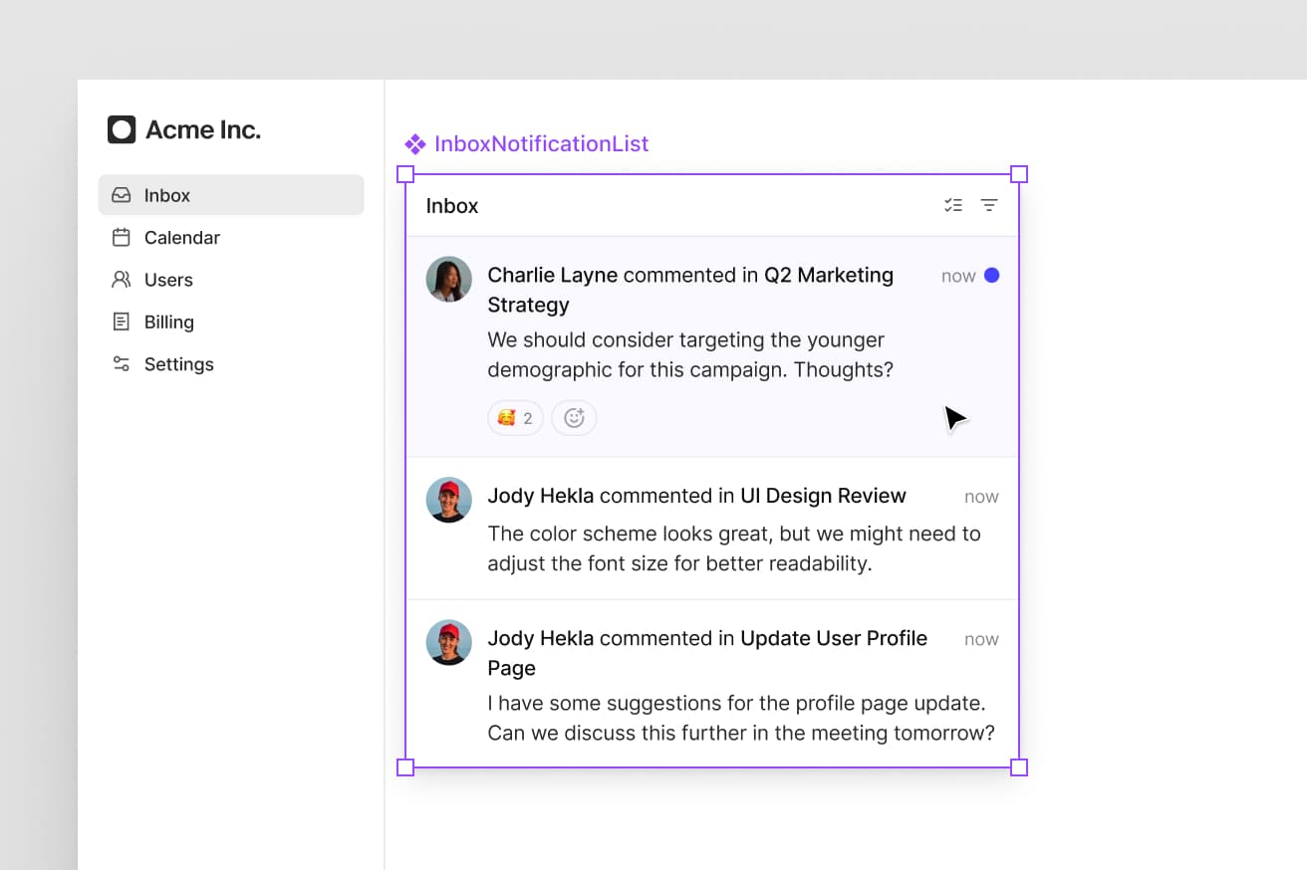Viewport: 1307px width, 870px height.
Task: Click the top-right resize handle of the selection frame
Action: 1019,175
